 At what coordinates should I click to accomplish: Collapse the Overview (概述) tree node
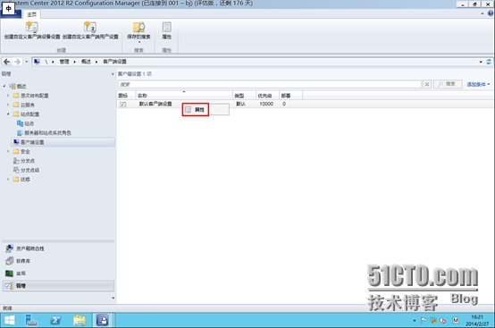pos(4,86)
